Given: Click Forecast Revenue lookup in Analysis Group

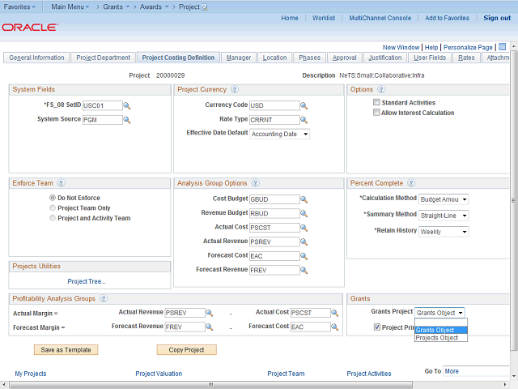Looking at the screenshot, I should [x=304, y=270].
